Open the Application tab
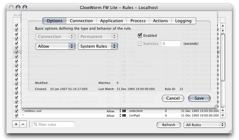 coord(111,21)
